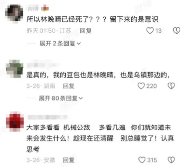Open first commenter's dark avatar

(x=14, y=14)
